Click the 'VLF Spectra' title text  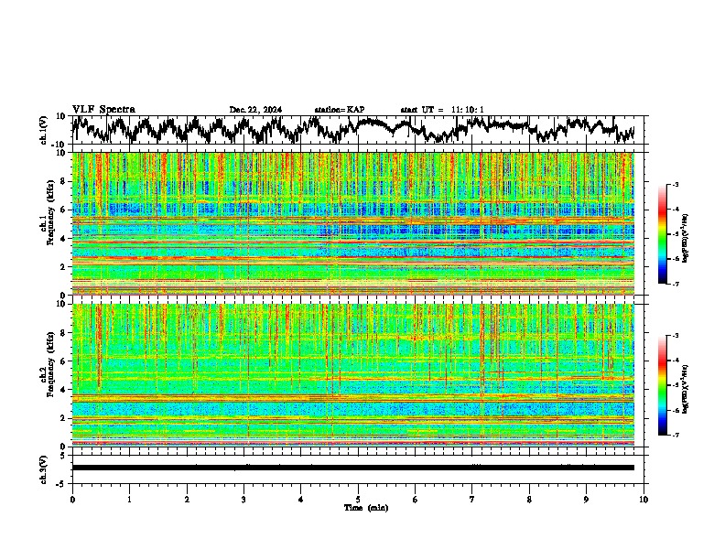[x=103, y=110]
